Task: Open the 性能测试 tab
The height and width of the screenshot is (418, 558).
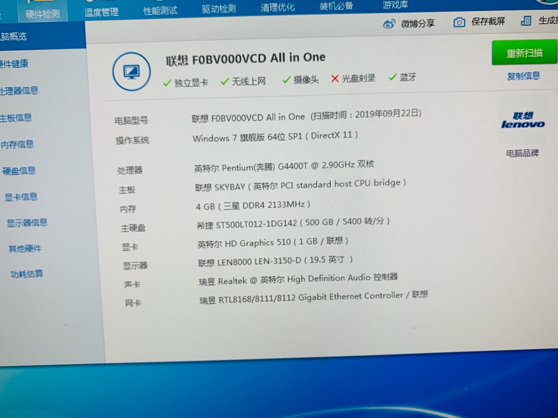Action: pyautogui.click(x=160, y=11)
